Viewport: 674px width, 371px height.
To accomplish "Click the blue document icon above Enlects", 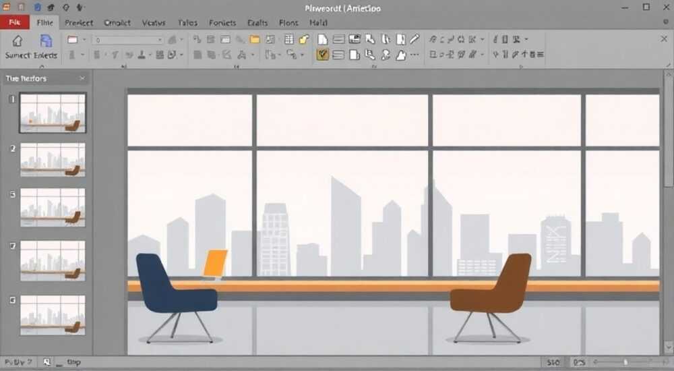I will pyautogui.click(x=46, y=41).
